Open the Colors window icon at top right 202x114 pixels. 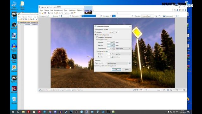(180, 10)
